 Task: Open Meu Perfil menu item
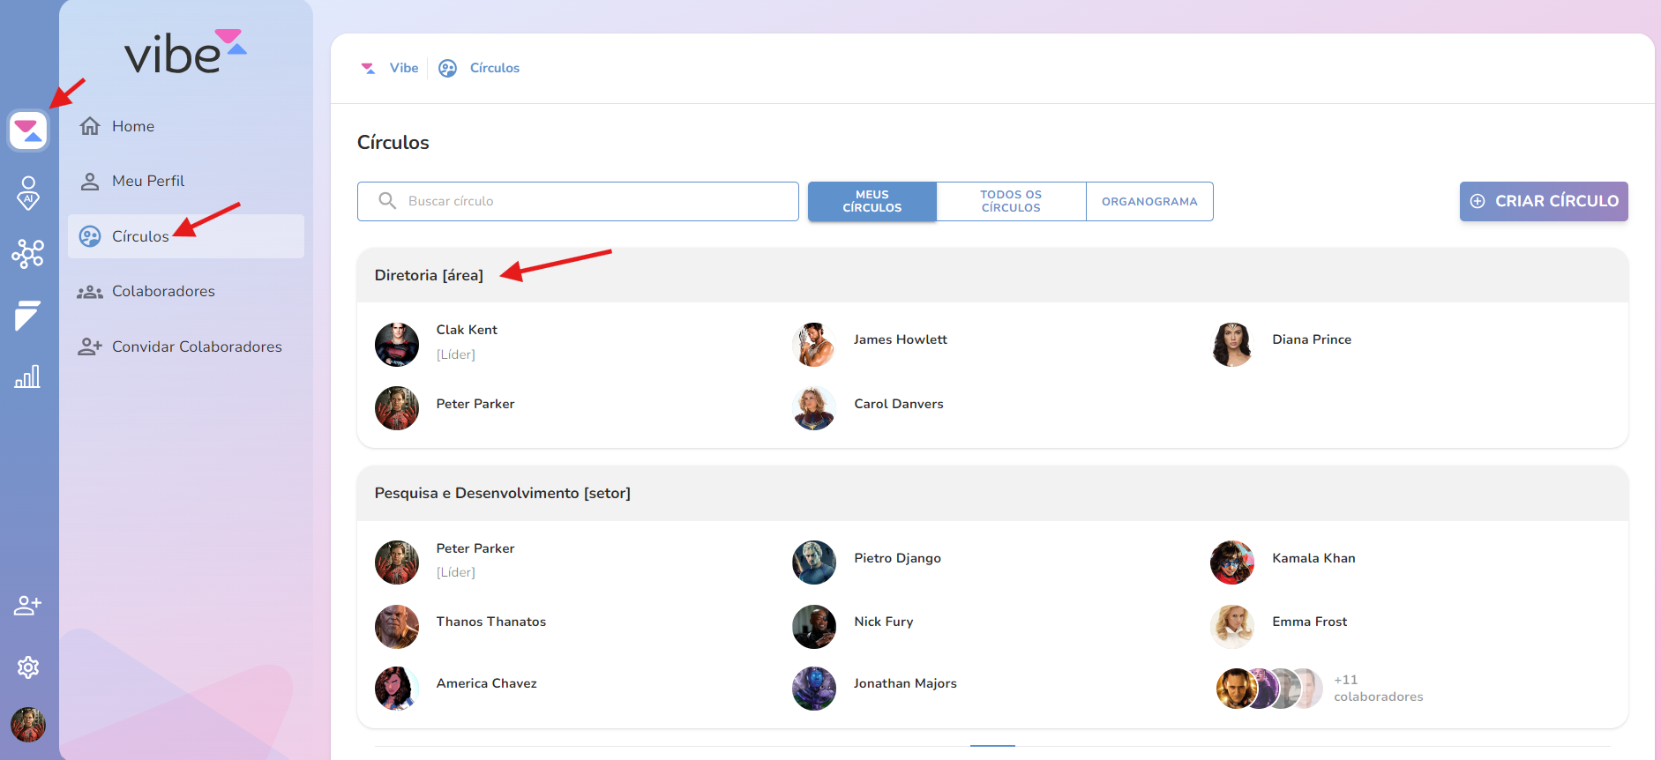[x=186, y=181]
